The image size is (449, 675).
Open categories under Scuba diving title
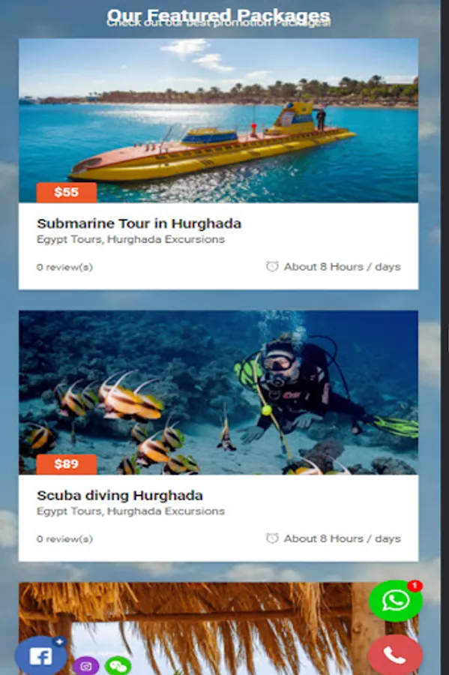pyautogui.click(x=130, y=511)
